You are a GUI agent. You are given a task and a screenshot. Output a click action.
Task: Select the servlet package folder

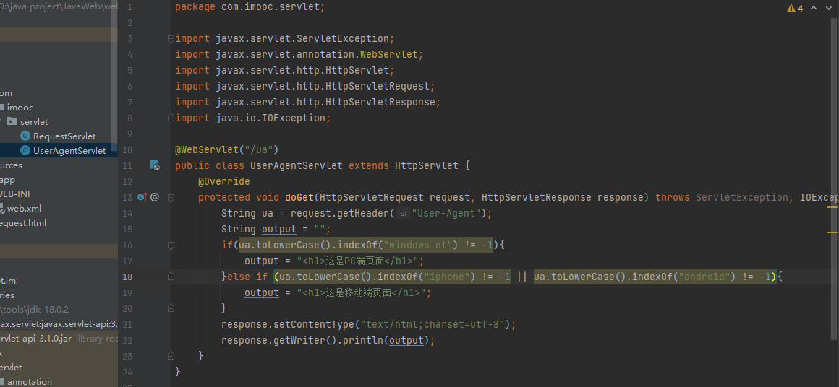pyautogui.click(x=34, y=122)
